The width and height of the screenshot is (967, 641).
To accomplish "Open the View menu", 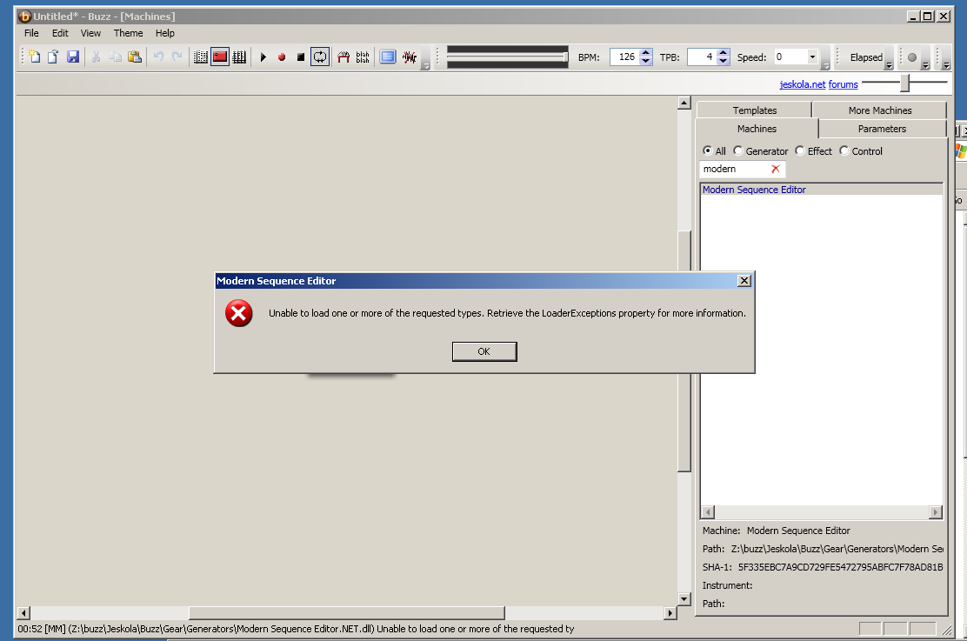I will click(90, 33).
